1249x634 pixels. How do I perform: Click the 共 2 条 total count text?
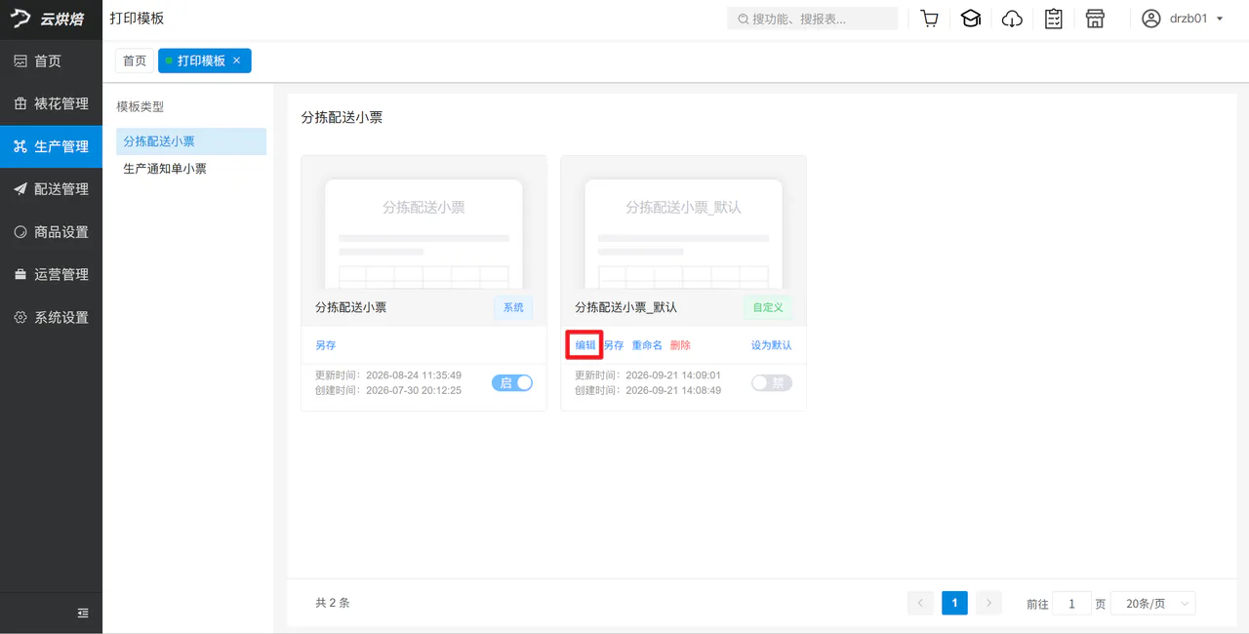pos(333,603)
